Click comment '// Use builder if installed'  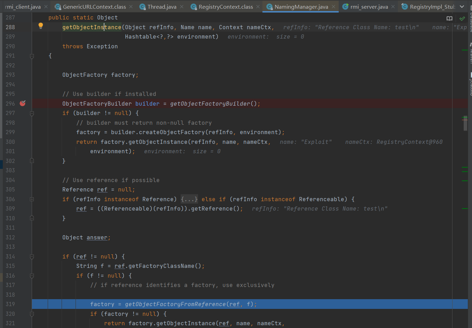pyautogui.click(x=109, y=94)
